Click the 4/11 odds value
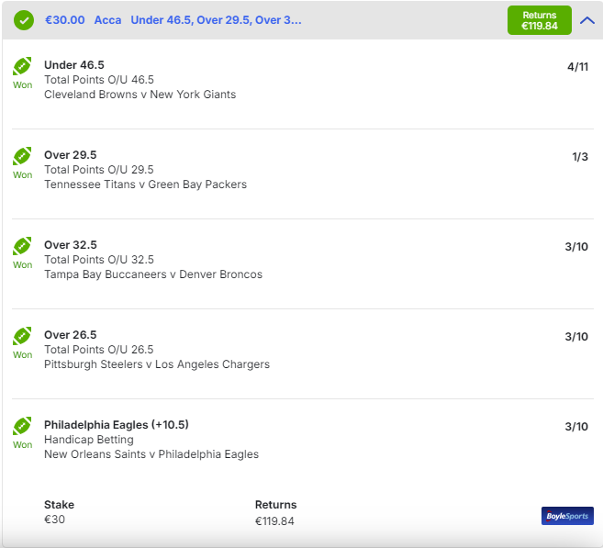The width and height of the screenshot is (603, 548). click(577, 67)
